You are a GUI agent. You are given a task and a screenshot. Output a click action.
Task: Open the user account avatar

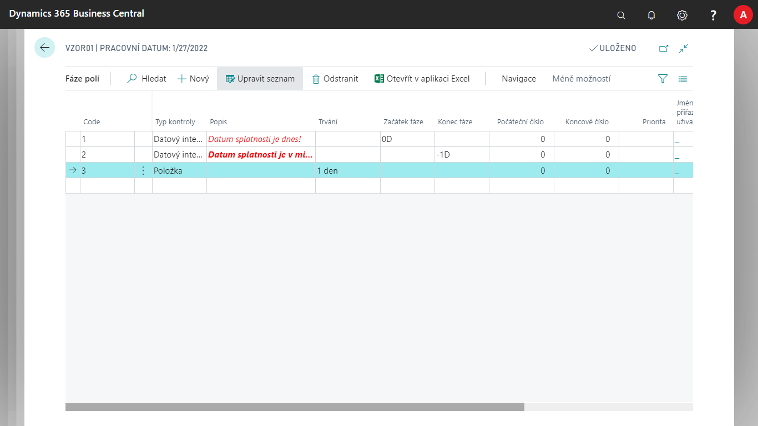743,15
